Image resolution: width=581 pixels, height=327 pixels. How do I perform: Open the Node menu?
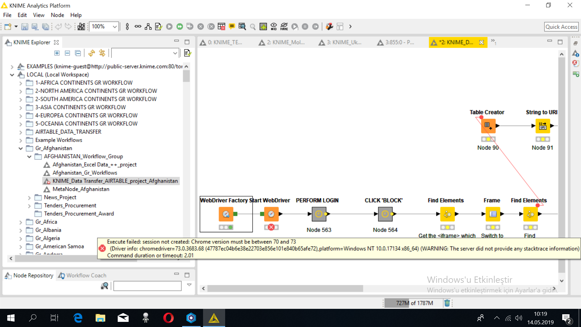point(57,15)
